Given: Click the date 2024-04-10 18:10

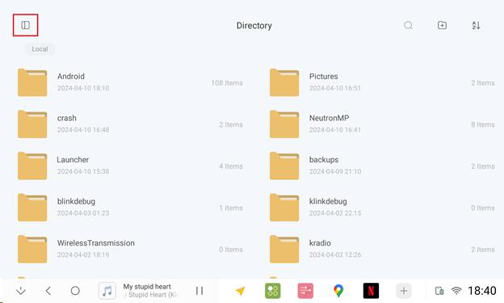Looking at the screenshot, I should click(83, 88).
